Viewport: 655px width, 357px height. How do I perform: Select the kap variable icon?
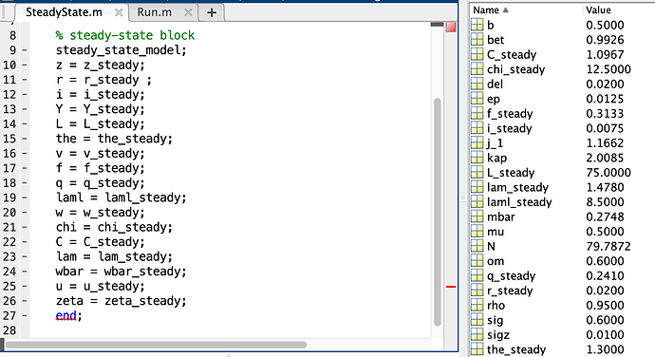click(477, 158)
